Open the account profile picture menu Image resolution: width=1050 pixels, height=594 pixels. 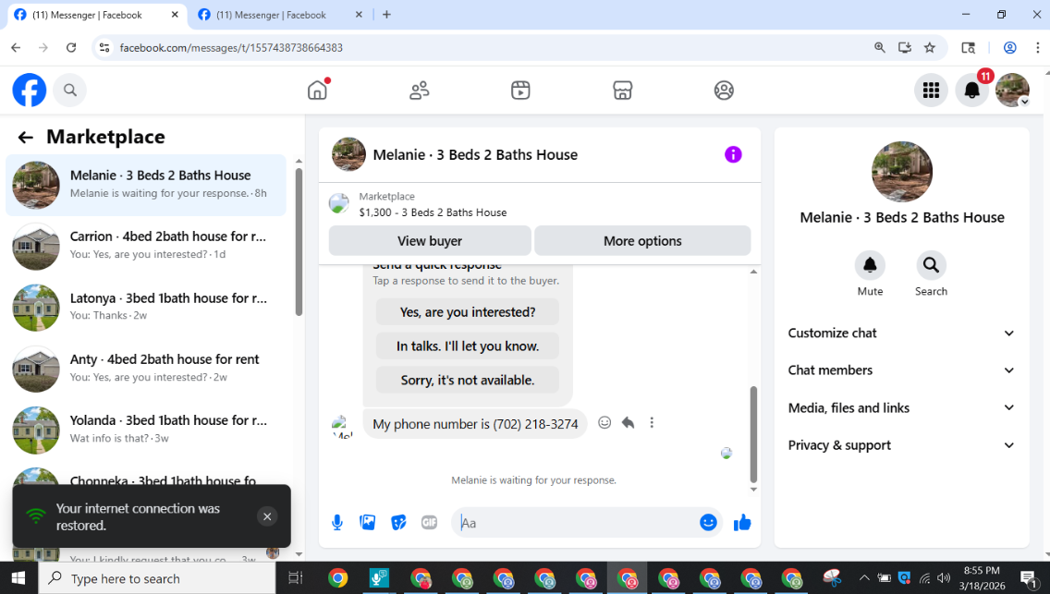(1012, 91)
